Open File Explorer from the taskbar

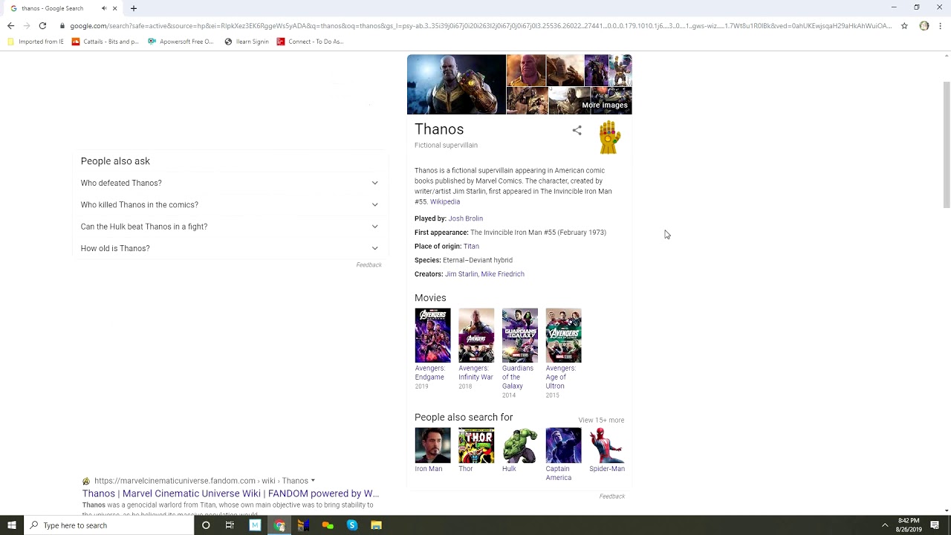[377, 525]
